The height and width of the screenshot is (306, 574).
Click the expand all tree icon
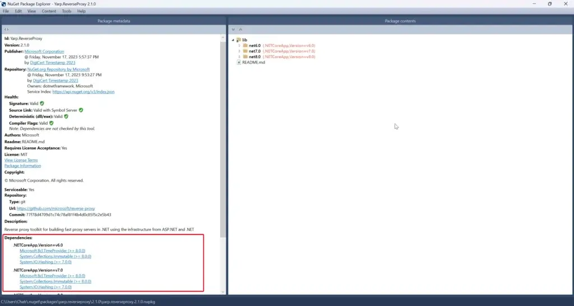[x=233, y=29]
